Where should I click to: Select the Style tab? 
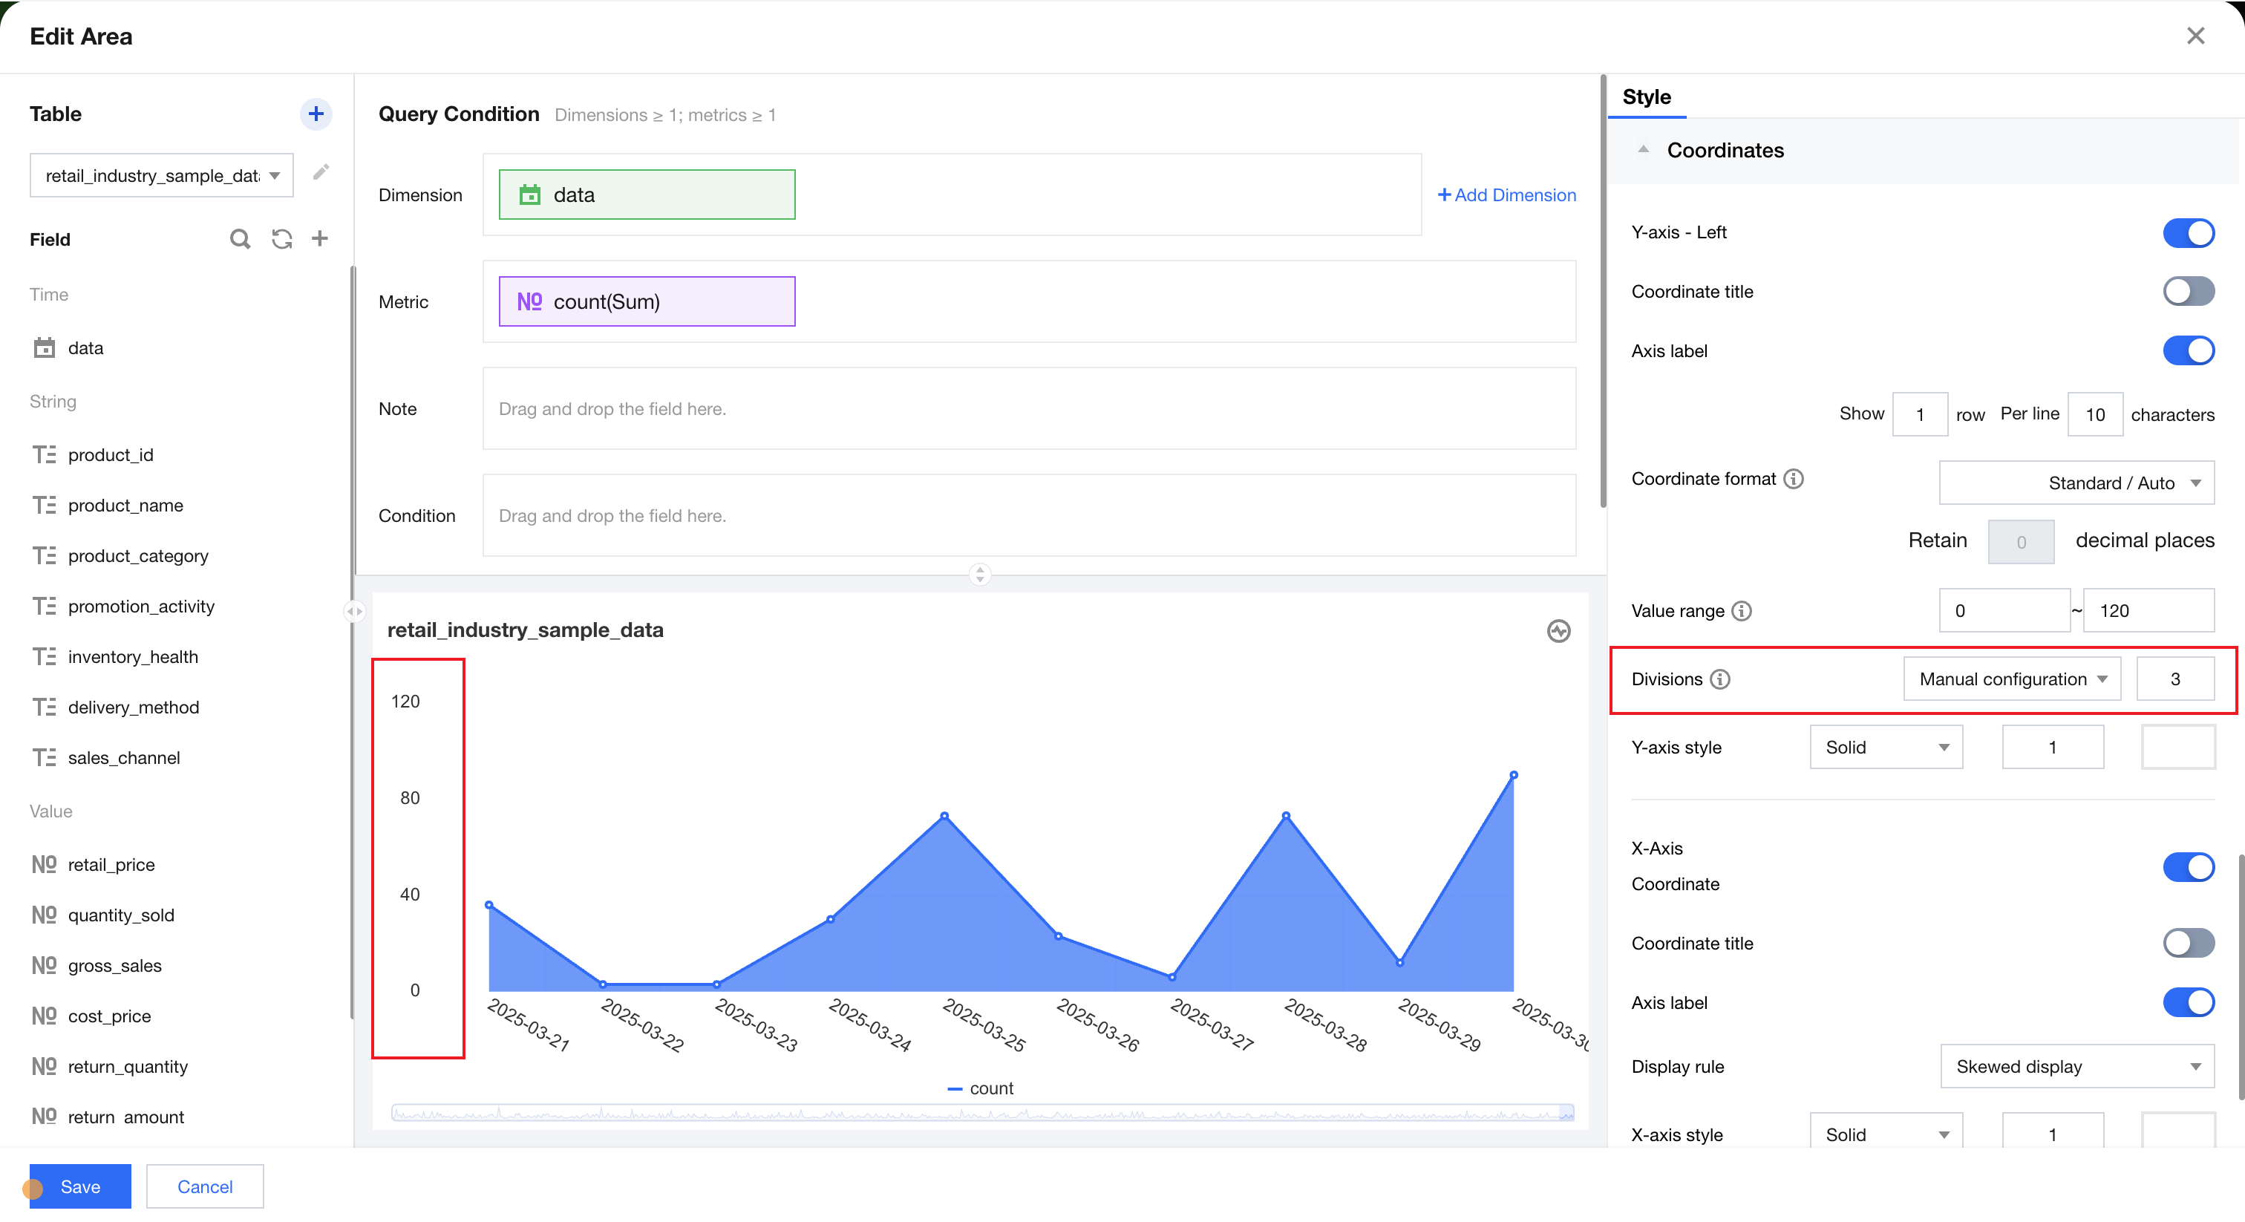click(1647, 97)
